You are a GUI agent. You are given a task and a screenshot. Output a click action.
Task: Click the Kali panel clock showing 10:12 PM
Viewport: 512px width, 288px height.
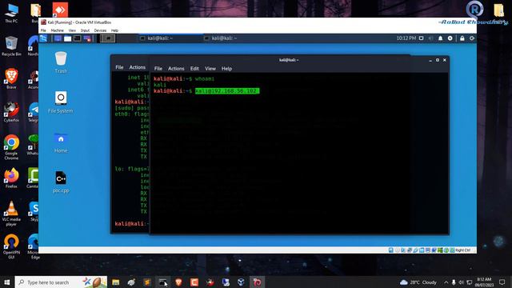tap(406, 38)
